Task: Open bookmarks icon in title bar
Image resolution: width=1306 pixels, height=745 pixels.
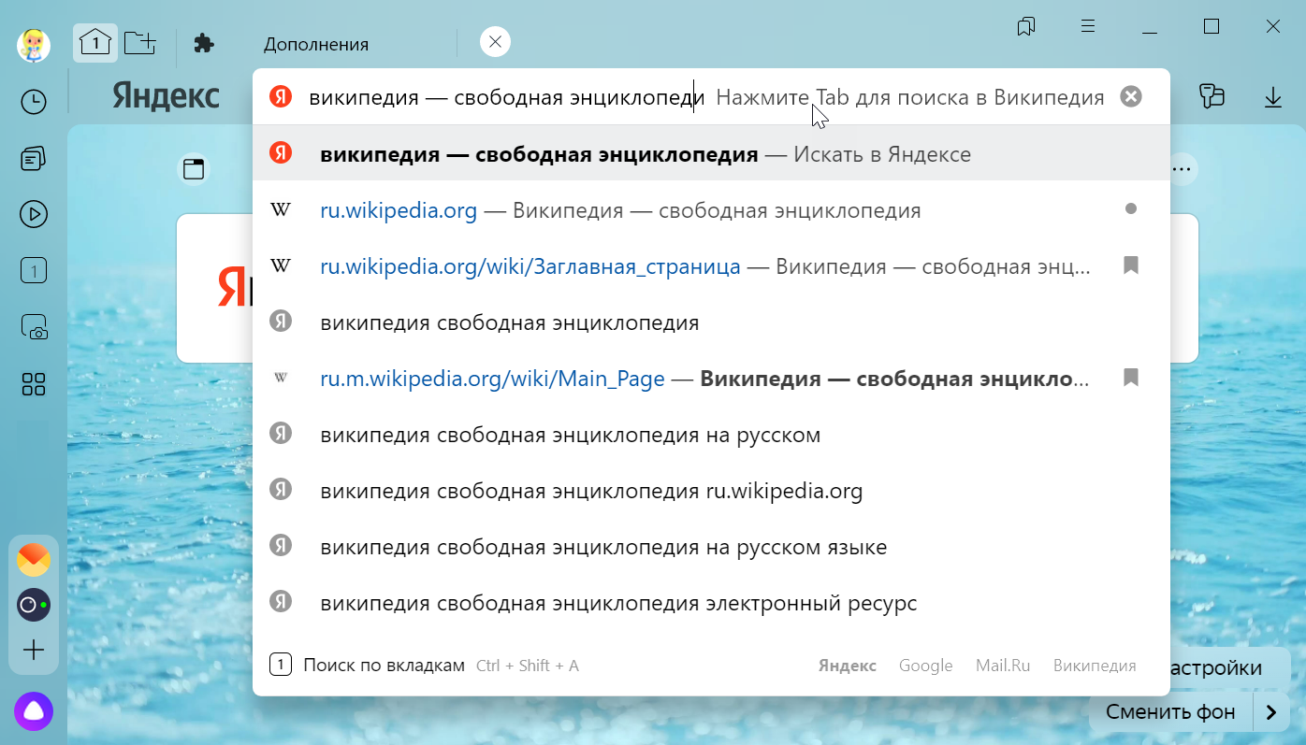Action: 1026,26
